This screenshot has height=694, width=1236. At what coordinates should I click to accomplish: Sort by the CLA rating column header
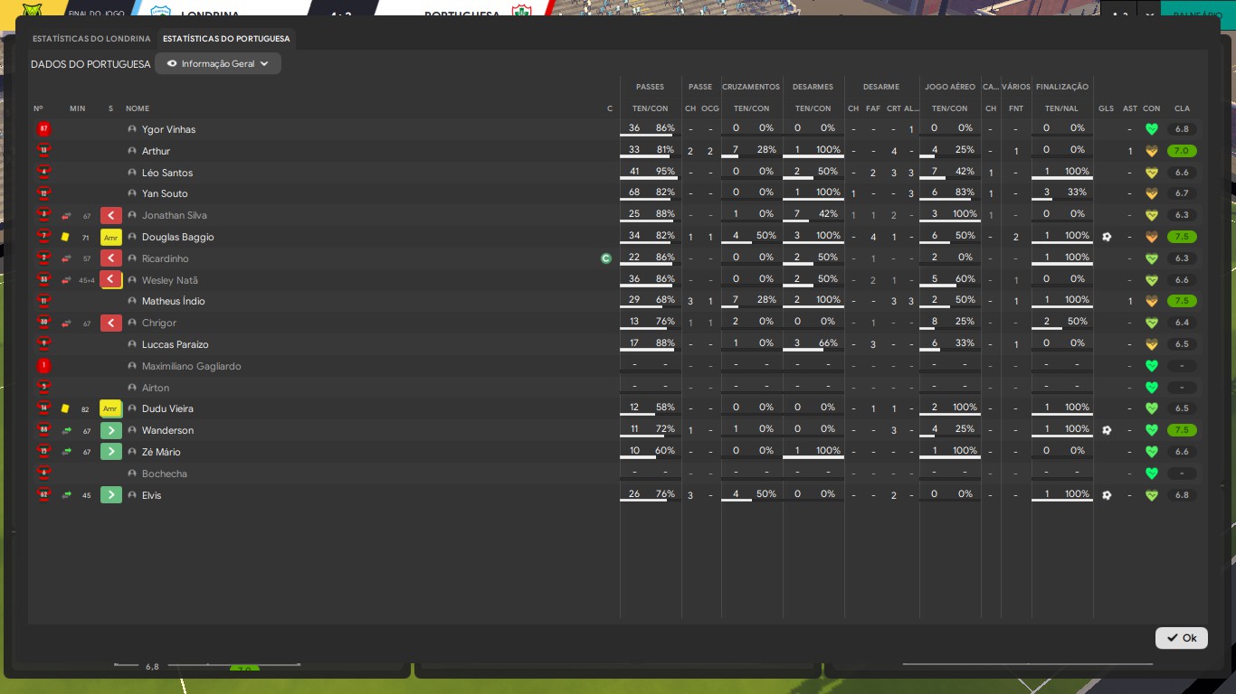click(1183, 108)
